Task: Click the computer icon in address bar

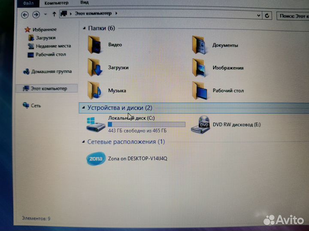Action: (64, 13)
